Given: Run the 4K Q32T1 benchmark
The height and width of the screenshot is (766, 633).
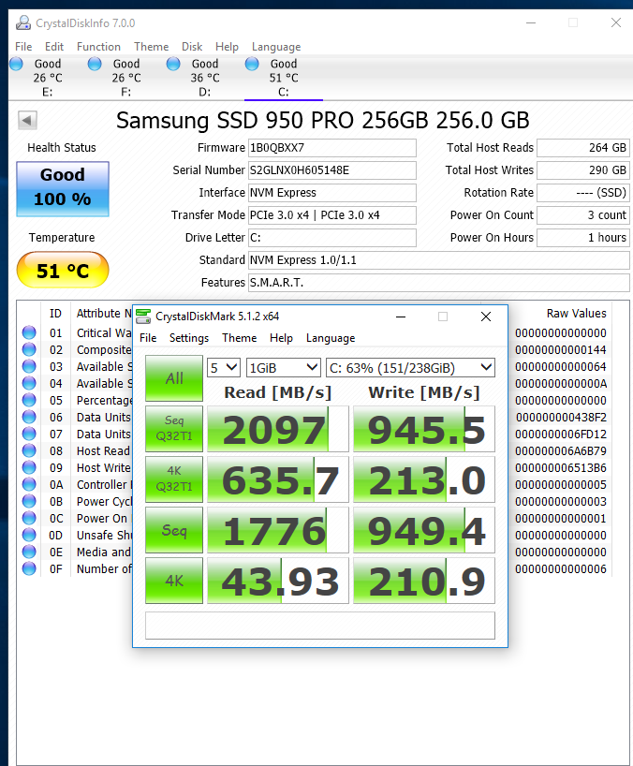Looking at the screenshot, I should (174, 479).
